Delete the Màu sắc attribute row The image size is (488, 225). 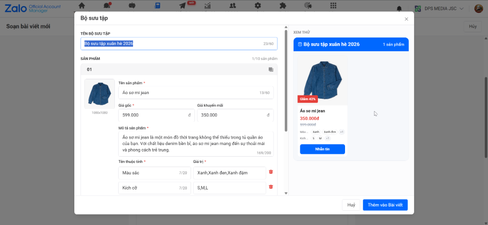271,172
